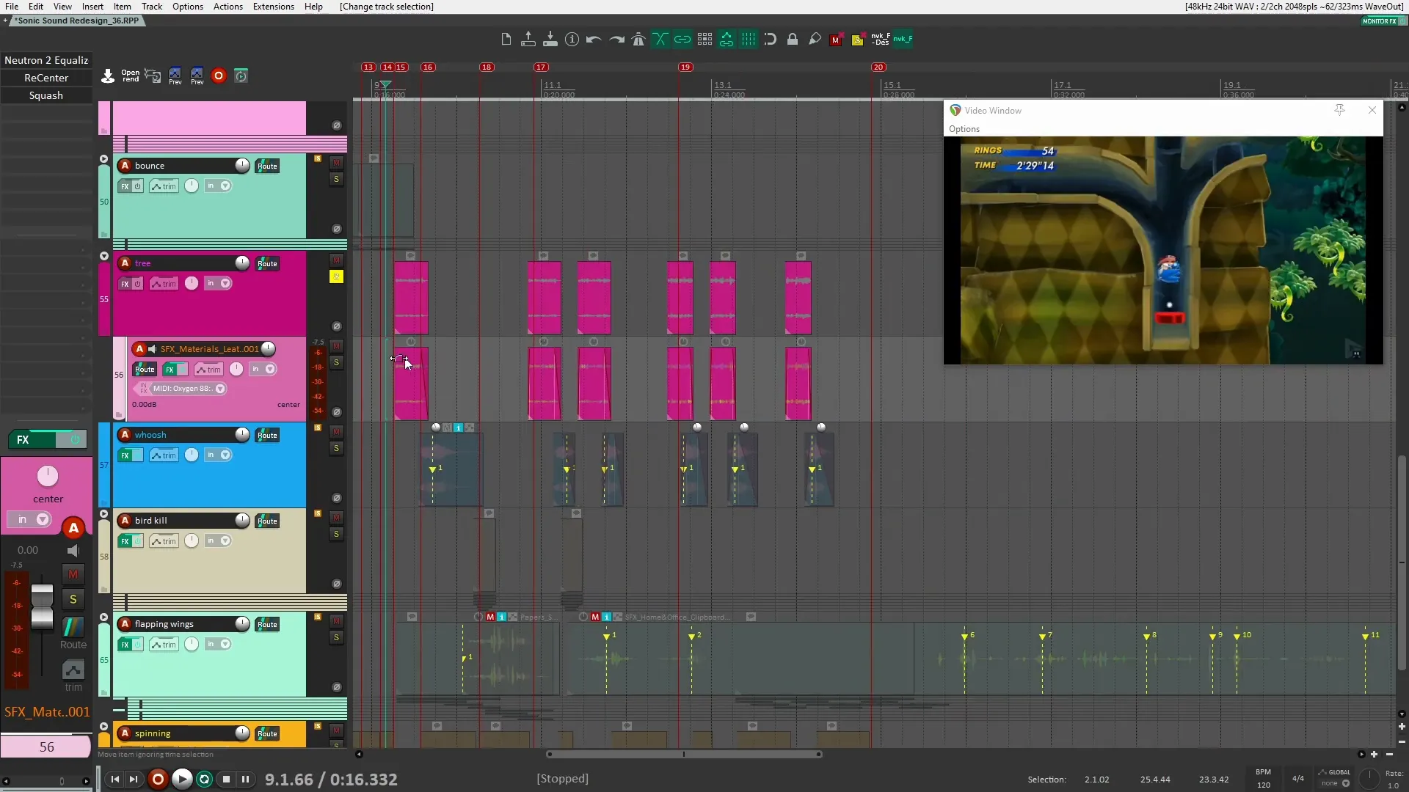Open routing for the bounce track

[x=267, y=166]
